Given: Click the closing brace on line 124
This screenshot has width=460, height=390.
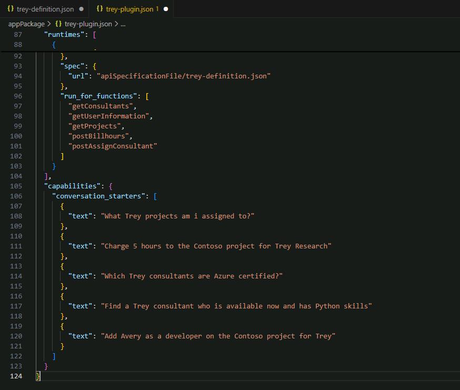Looking at the screenshot, I should tap(38, 376).
